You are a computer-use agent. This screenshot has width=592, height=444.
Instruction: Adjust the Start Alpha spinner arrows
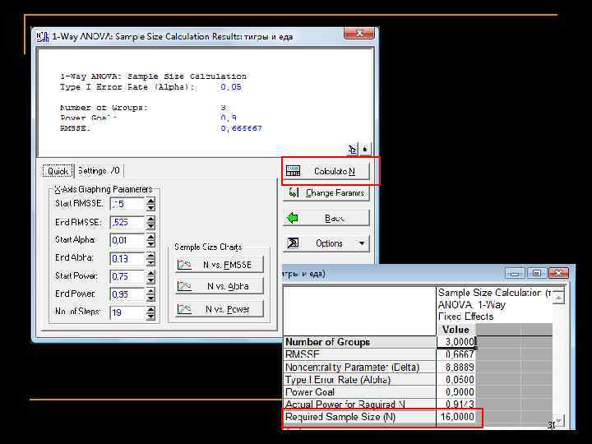point(150,240)
